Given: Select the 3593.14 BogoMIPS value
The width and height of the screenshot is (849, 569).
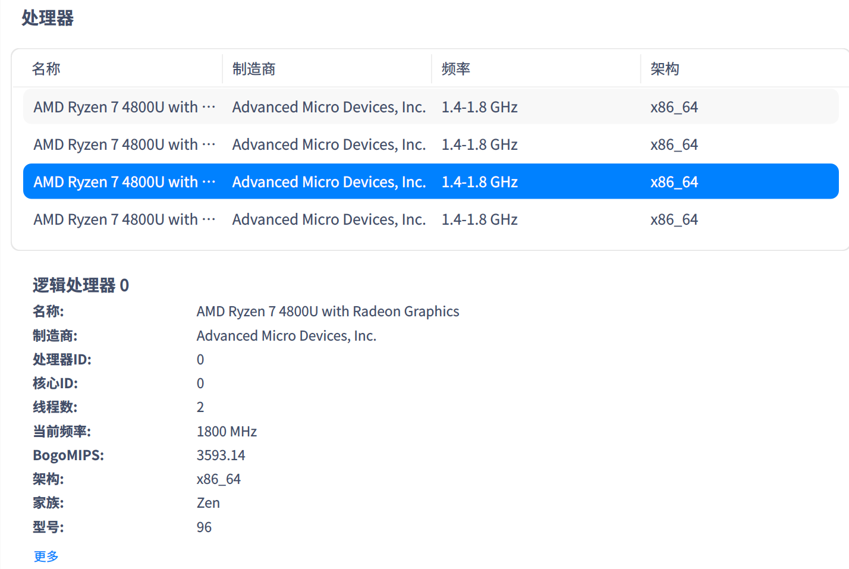Looking at the screenshot, I should 221,455.
